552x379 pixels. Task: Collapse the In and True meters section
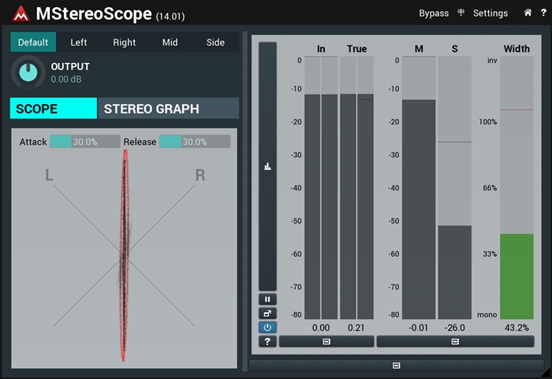coord(326,341)
